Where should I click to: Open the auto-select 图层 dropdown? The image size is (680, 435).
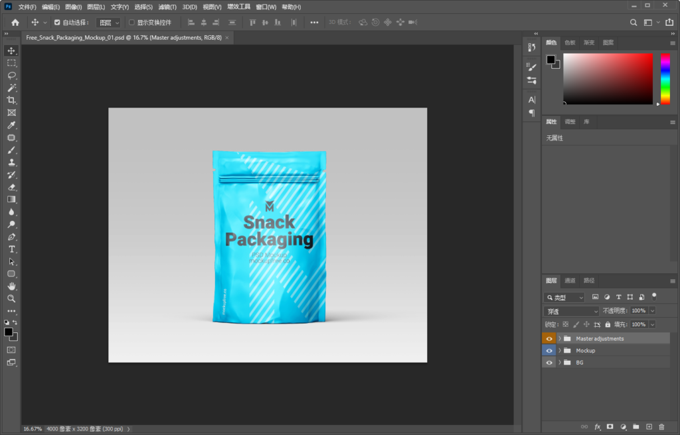point(108,23)
